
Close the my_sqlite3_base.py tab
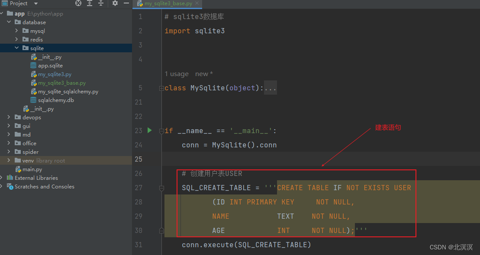click(197, 3)
